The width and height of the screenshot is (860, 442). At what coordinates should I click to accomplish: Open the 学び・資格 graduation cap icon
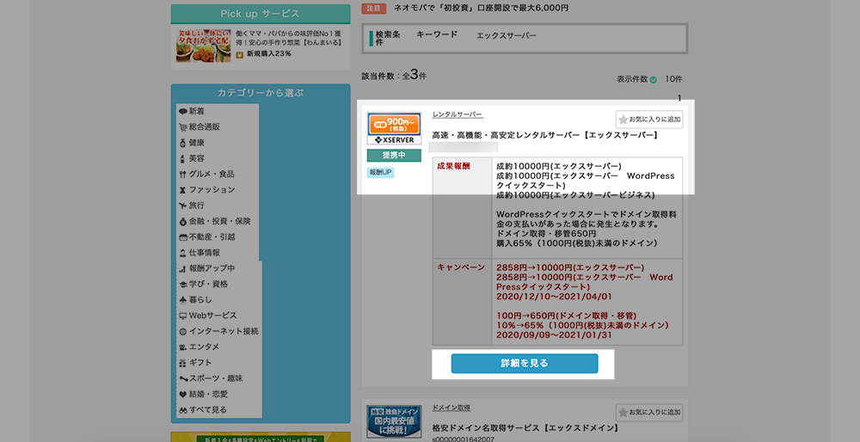coord(183,285)
